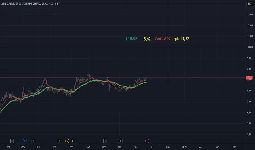
Task: Click the earnings E marker above Eyl 2024
Action: click(59, 141)
